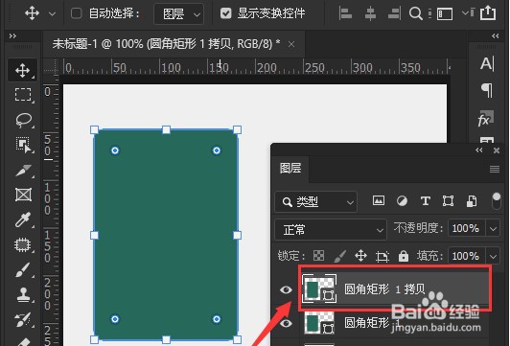Select the Object Selection tool
The height and width of the screenshot is (346, 510).
point(23,145)
